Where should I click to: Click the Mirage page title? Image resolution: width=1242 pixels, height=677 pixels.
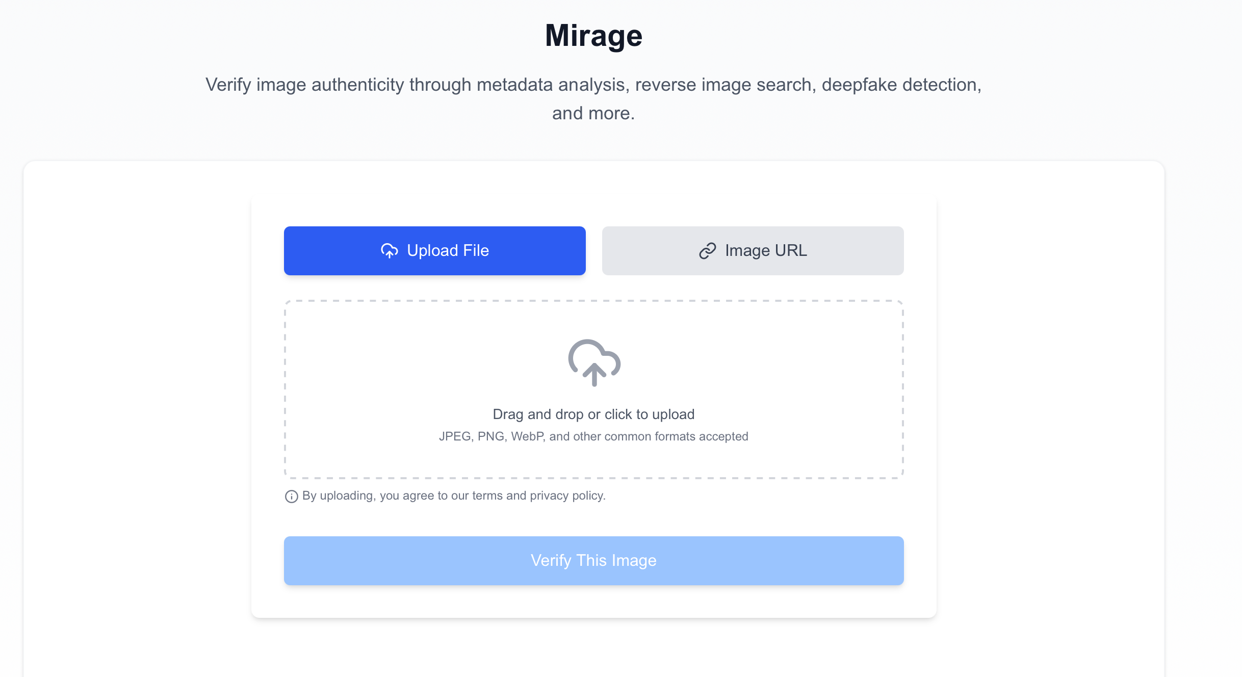click(x=593, y=35)
